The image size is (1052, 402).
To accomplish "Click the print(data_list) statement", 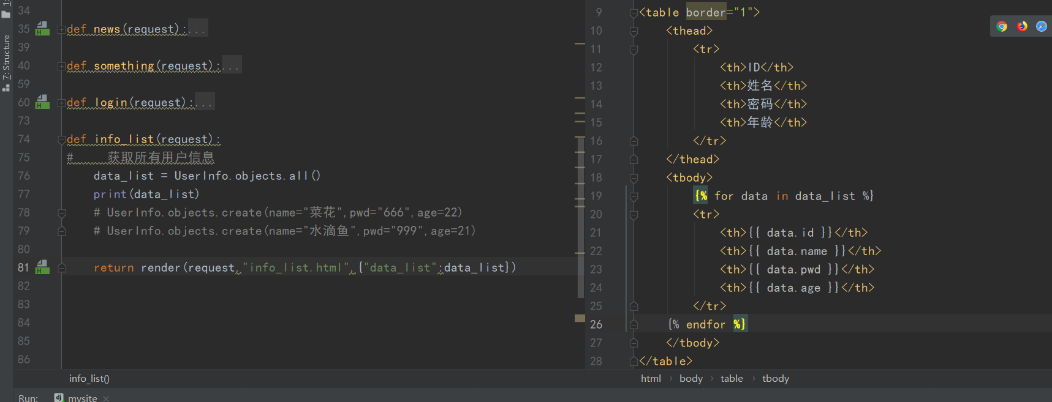I will (146, 194).
